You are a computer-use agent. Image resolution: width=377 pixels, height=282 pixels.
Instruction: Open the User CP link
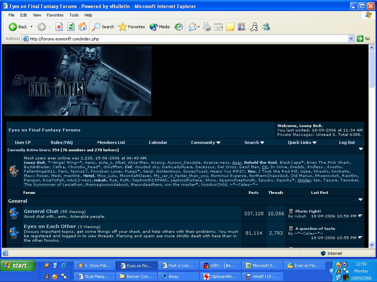[22, 142]
